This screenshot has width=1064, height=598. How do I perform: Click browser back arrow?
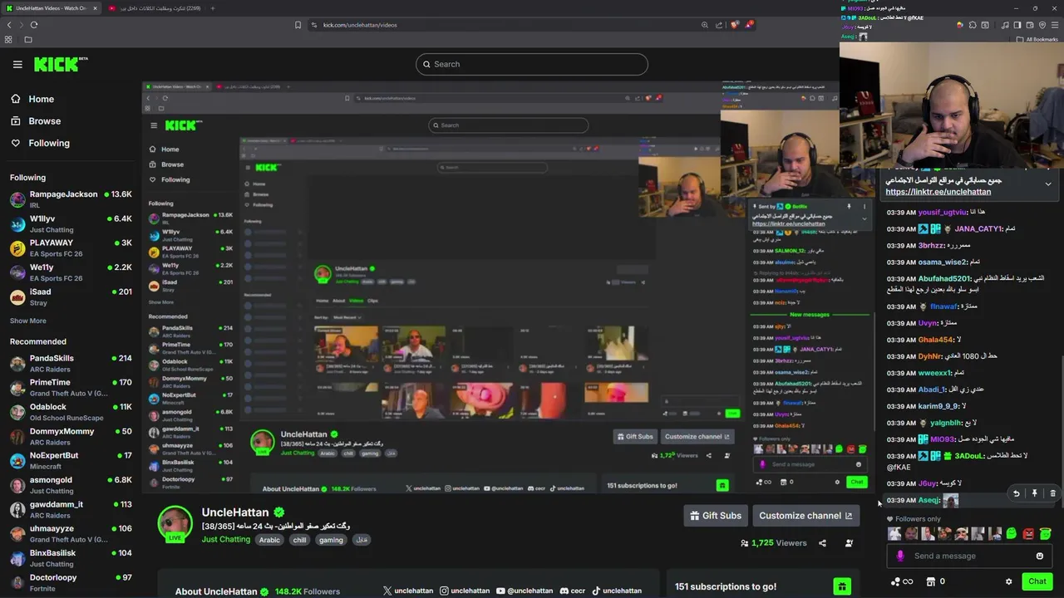(x=9, y=25)
